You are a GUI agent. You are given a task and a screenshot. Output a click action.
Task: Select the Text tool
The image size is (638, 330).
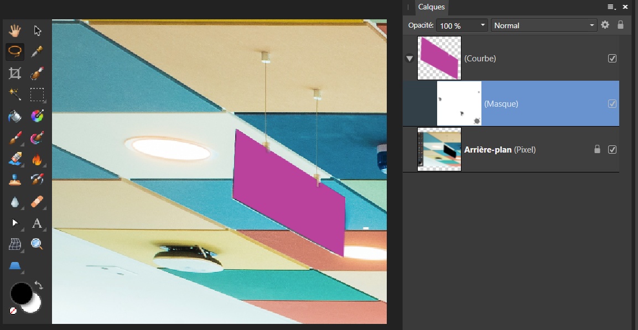click(37, 223)
